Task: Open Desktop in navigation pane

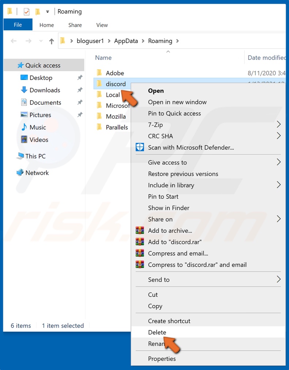Action: click(41, 78)
